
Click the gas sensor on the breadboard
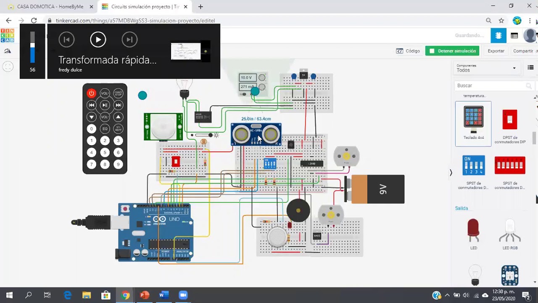(277, 237)
